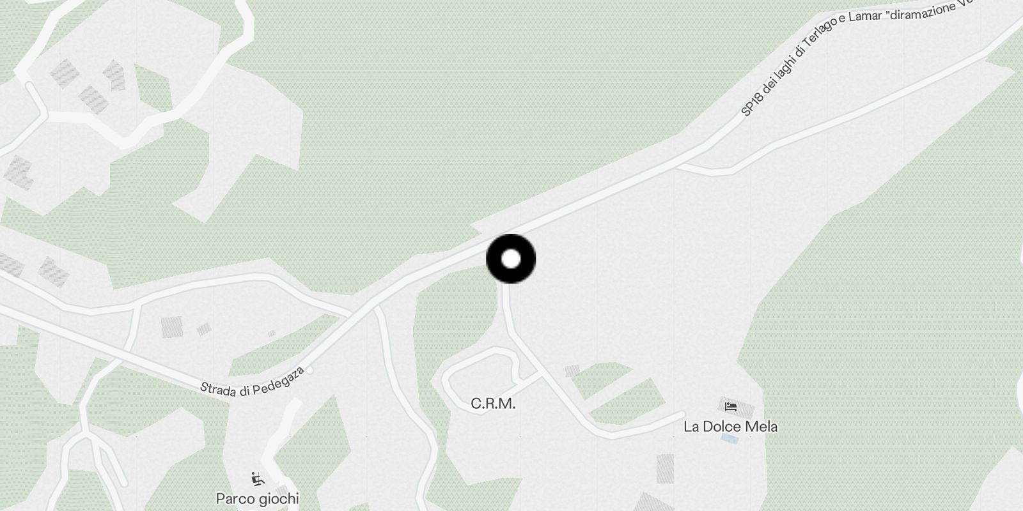Tap the playground icon above Parco giochi

pyautogui.click(x=257, y=478)
